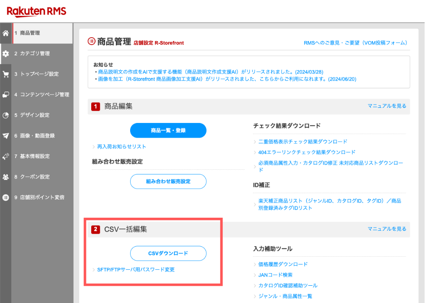This screenshot has height=303, width=425.
Task: Click the 入力補助ツール heading
Action: 273,249
